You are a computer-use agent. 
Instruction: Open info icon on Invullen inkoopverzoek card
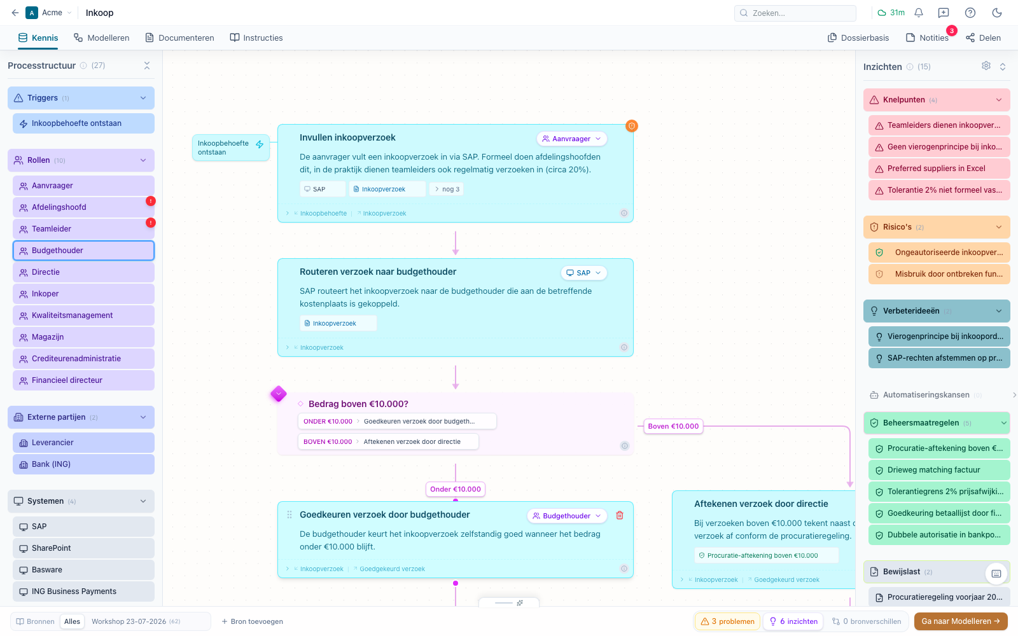point(624,213)
